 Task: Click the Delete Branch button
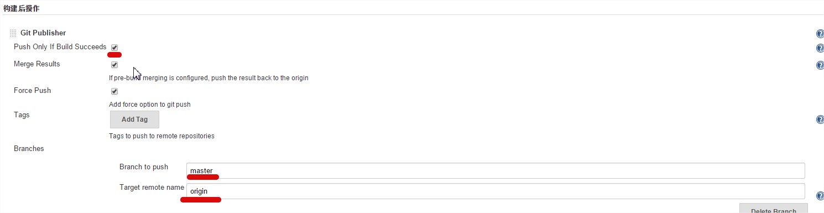coord(773,209)
